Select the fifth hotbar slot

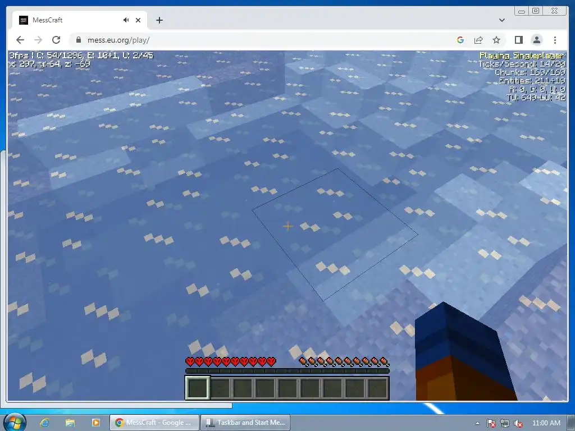point(288,388)
